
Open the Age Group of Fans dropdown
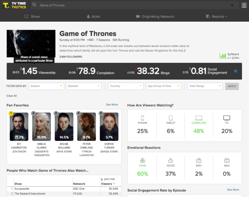click(x=164, y=86)
